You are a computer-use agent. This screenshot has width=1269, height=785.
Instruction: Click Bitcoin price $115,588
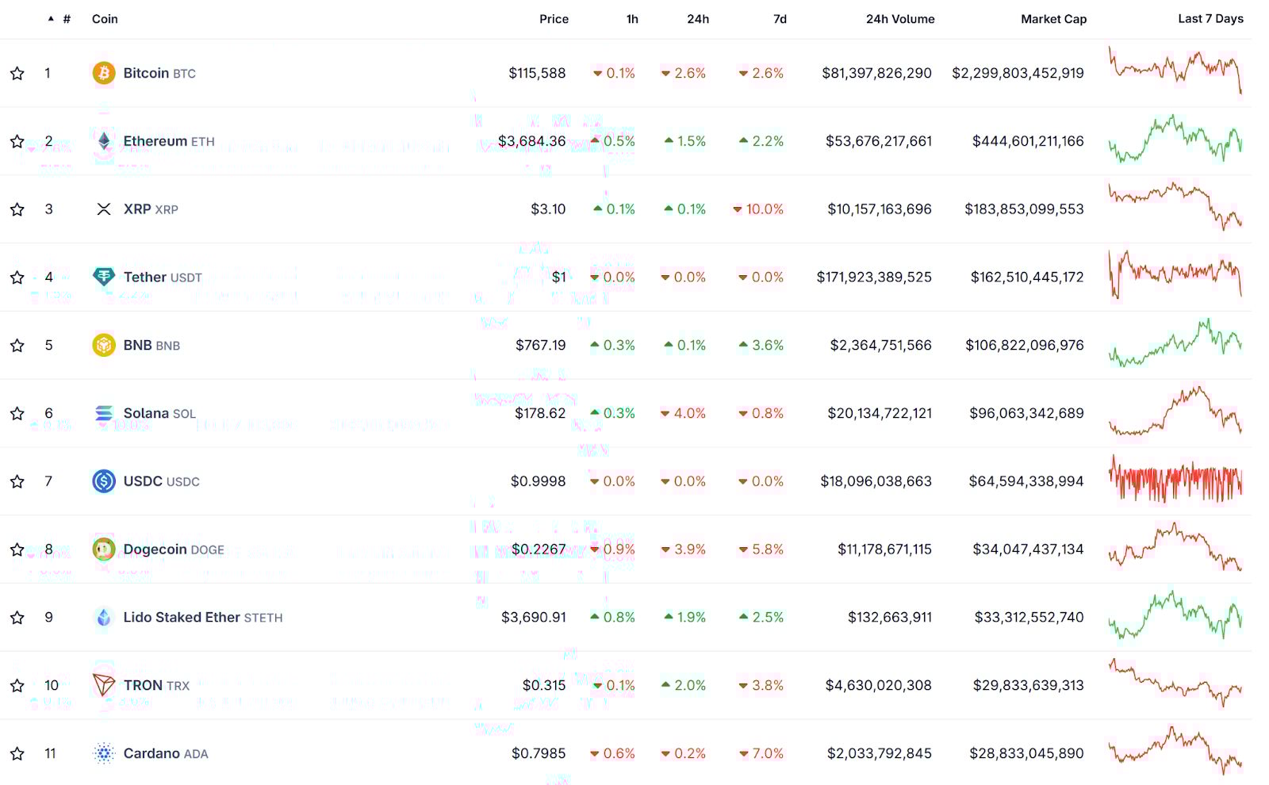(537, 73)
